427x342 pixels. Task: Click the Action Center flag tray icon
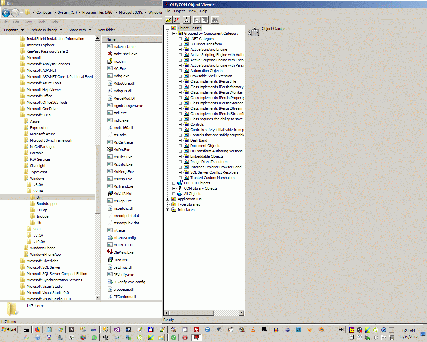pos(384,337)
